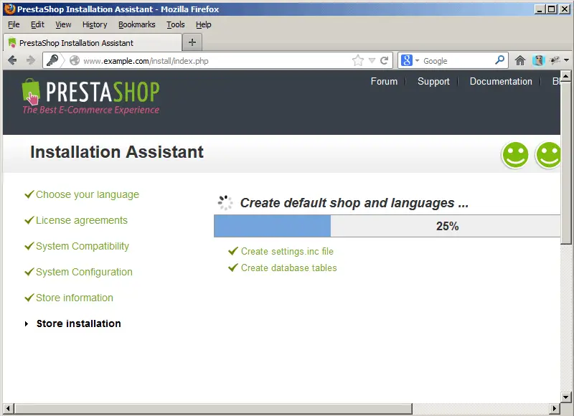574x416 pixels.
Task: Click the checkmark beside License agreements
Action: pos(29,220)
